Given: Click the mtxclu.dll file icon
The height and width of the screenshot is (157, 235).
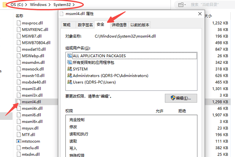Looking at the screenshot, I should 19,148.
